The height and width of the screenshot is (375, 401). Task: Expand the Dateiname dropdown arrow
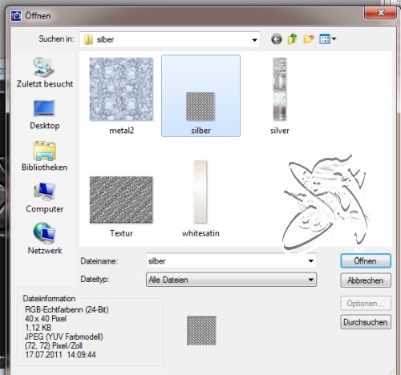point(310,260)
